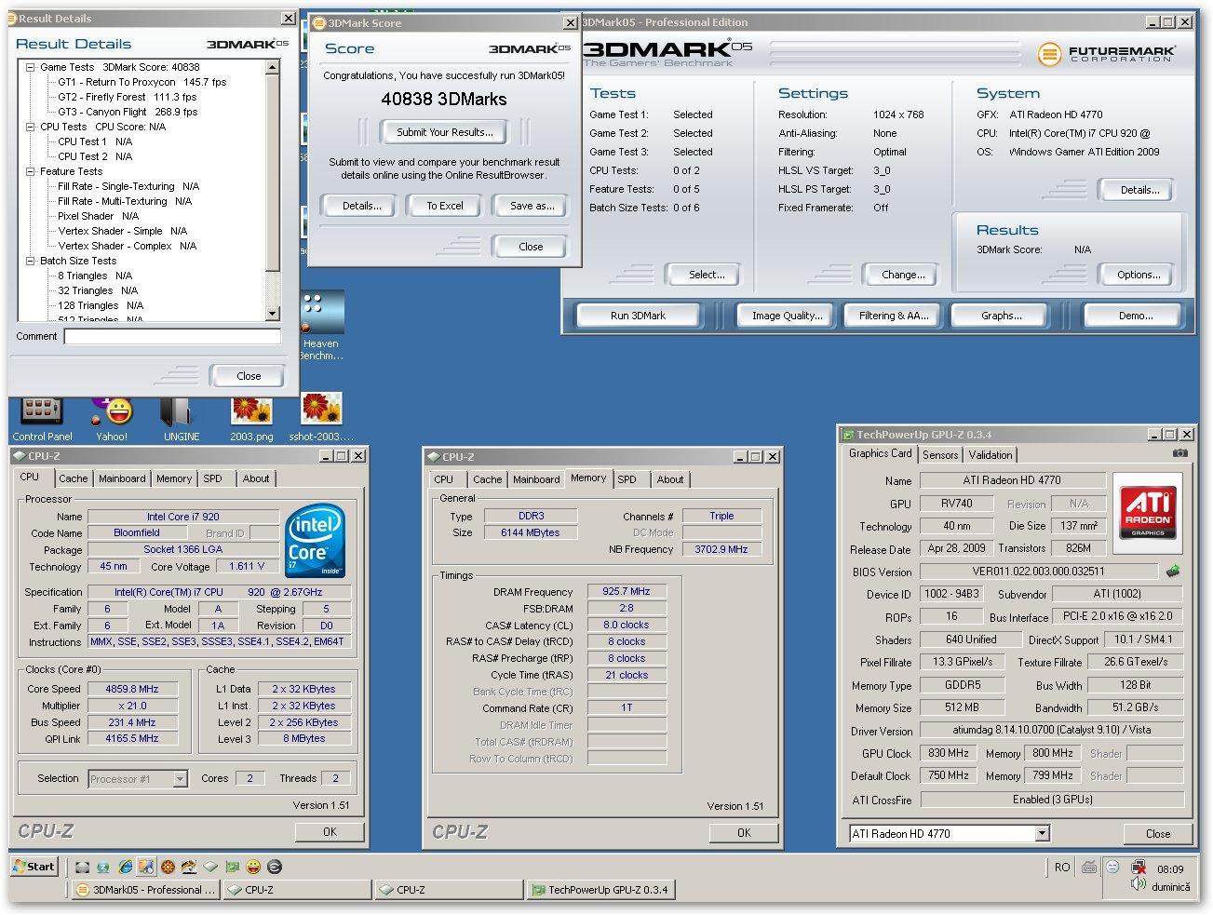Switch to TechPowerUp GPU-Z taskbar button

[600, 890]
